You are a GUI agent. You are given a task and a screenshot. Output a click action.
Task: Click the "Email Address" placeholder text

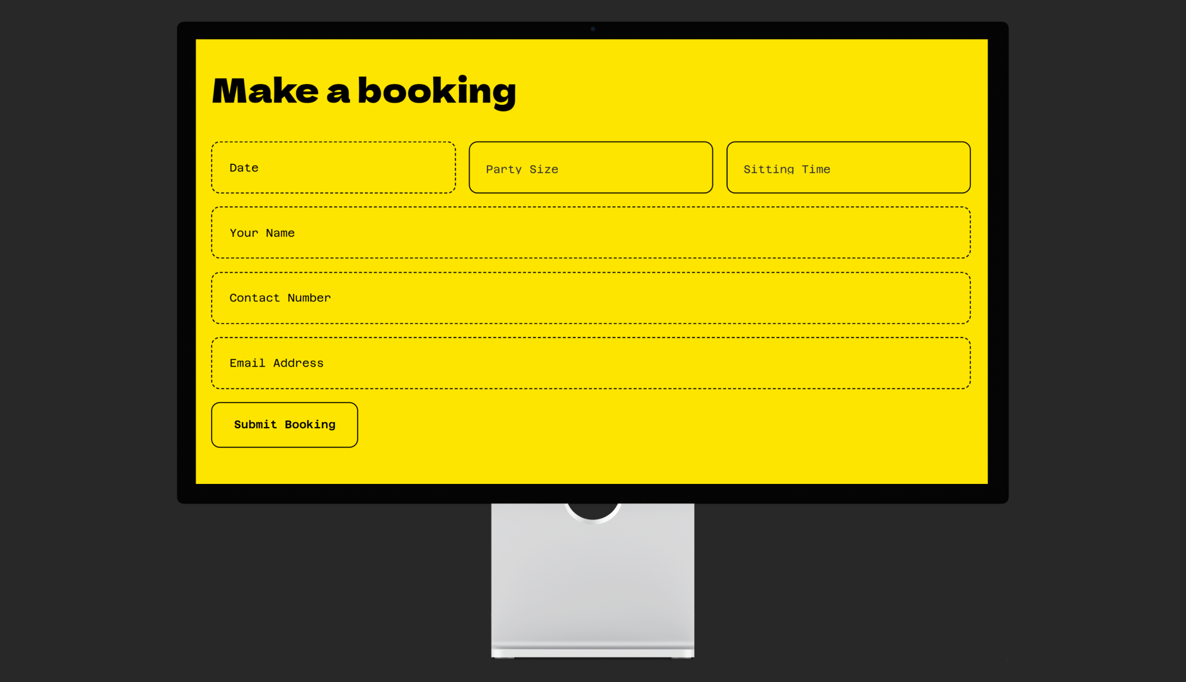tap(276, 363)
